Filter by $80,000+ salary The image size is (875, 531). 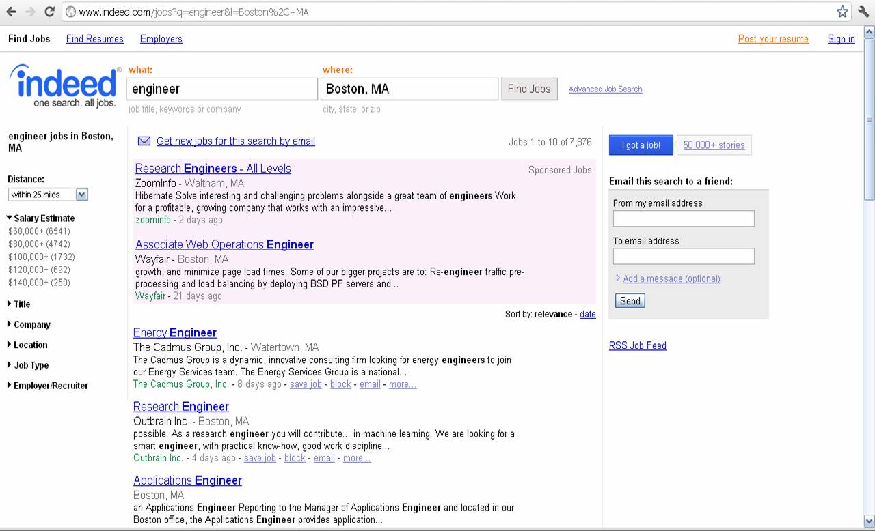(x=39, y=244)
